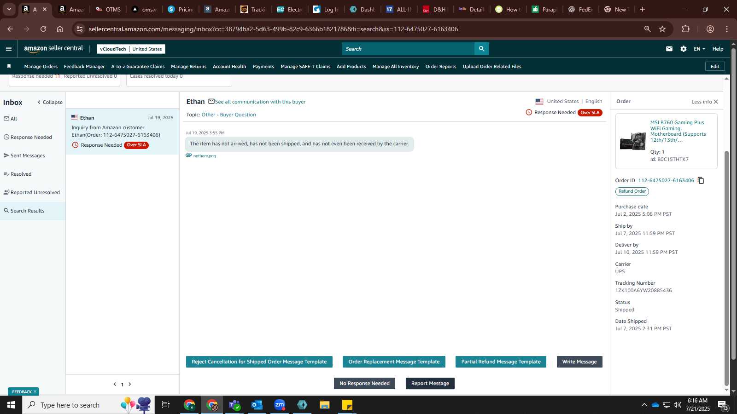This screenshot has width=737, height=414.
Task: Select the All inbox folder
Action: [x=11, y=119]
